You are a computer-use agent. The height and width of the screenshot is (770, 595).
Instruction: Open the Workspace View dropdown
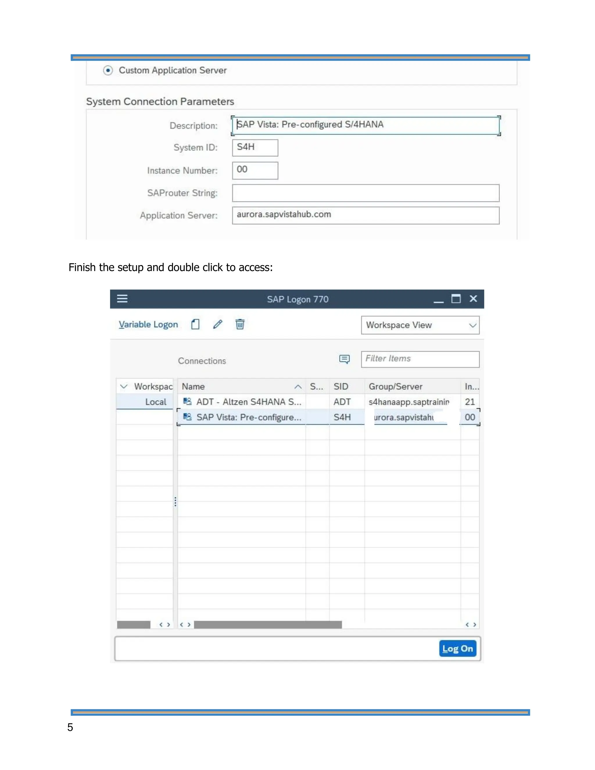pyautogui.click(x=420, y=325)
